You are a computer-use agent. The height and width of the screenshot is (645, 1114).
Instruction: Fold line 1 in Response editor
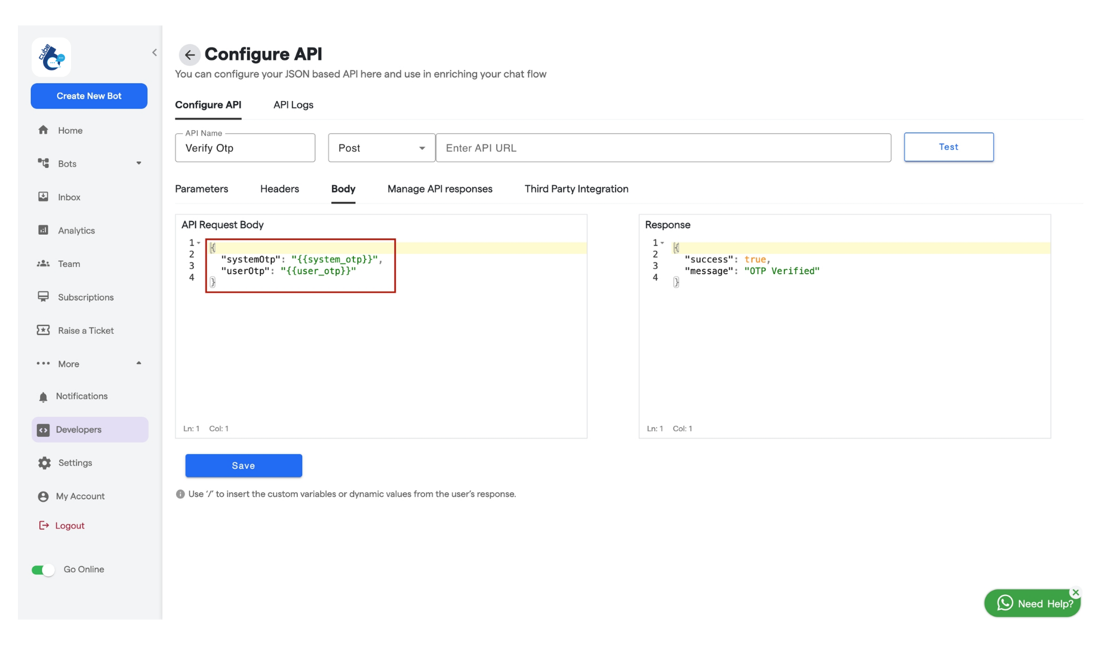662,243
